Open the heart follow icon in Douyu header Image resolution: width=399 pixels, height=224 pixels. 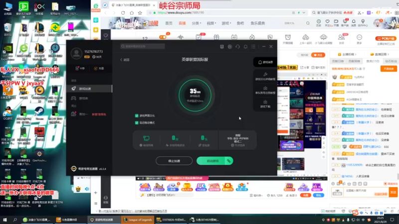(x=328, y=22)
